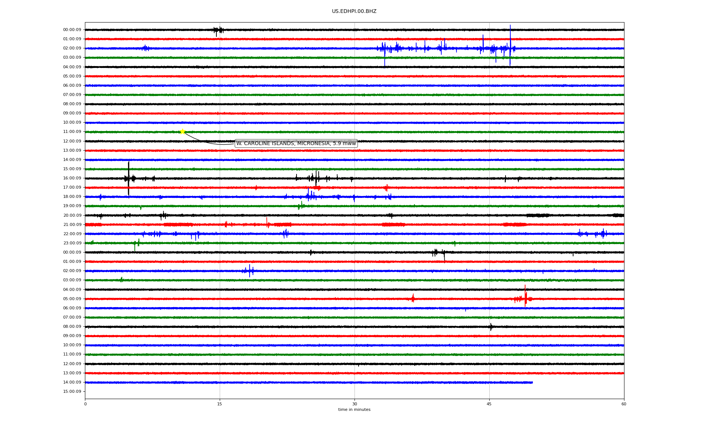Image resolution: width=709 pixels, height=443 pixels.
Task: Click the 45 minute x-axis tick label
Action: click(489, 404)
